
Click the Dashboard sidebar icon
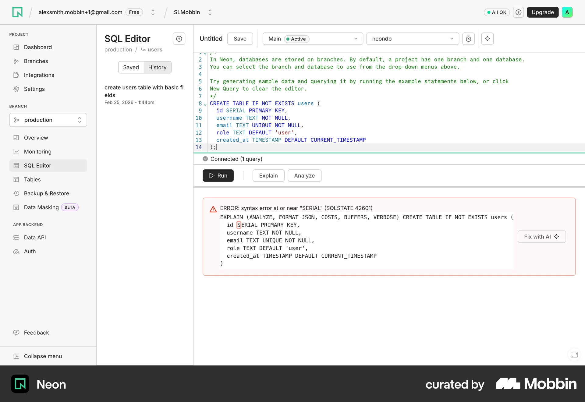click(x=16, y=47)
